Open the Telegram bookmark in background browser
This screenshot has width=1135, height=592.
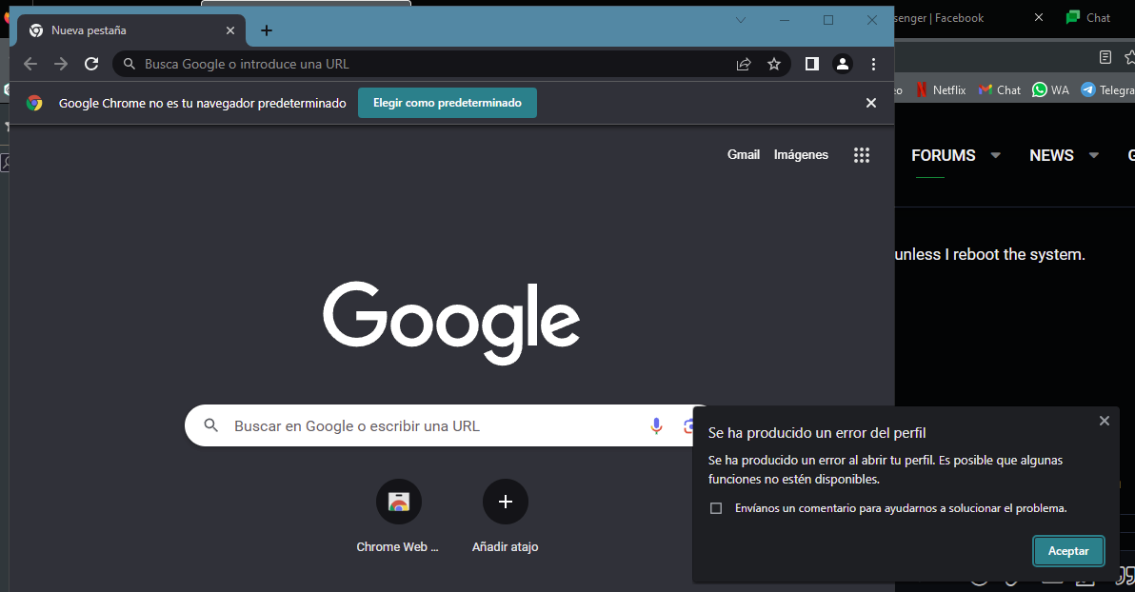click(1107, 89)
